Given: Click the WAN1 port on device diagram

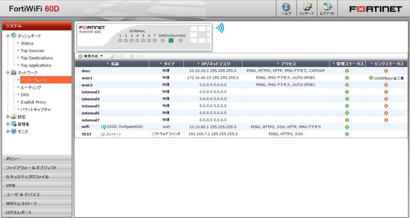Looking at the screenshot, I should point(171,40).
